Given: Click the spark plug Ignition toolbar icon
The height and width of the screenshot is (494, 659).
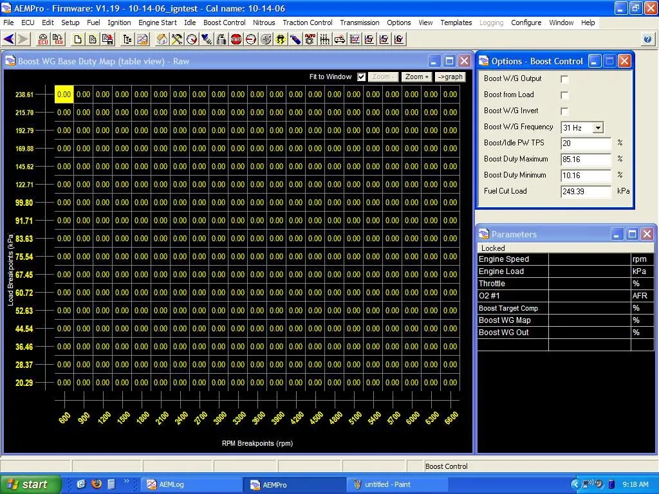Looking at the screenshot, I should point(221,39).
